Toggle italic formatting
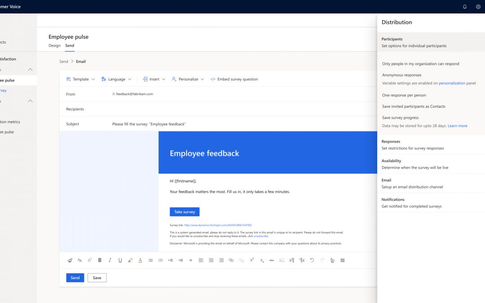485x303 pixels. [110, 260]
